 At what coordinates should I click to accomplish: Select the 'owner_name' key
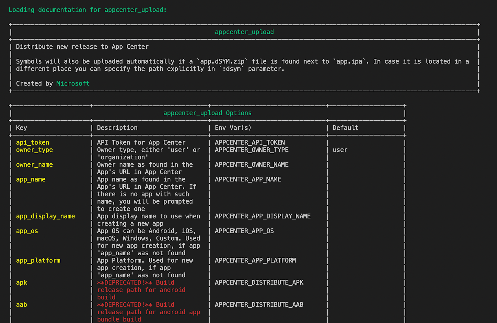pos(34,165)
